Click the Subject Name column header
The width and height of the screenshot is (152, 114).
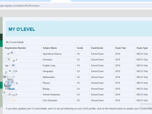pos(50,48)
